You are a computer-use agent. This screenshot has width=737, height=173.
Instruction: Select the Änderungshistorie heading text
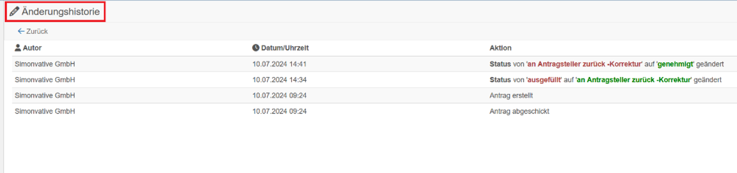(61, 12)
